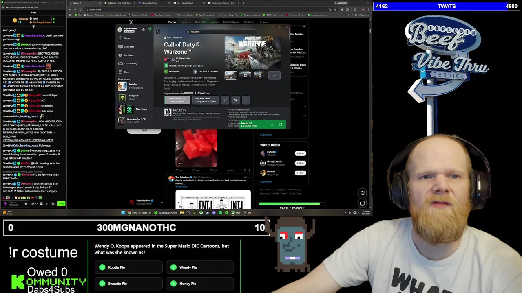Expand the Friends chat panel chevron

coord(272,125)
